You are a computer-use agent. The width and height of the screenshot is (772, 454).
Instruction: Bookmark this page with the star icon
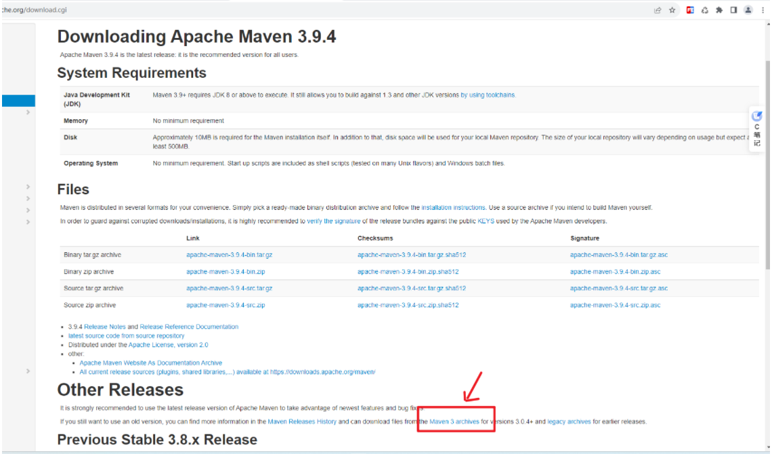[672, 10]
